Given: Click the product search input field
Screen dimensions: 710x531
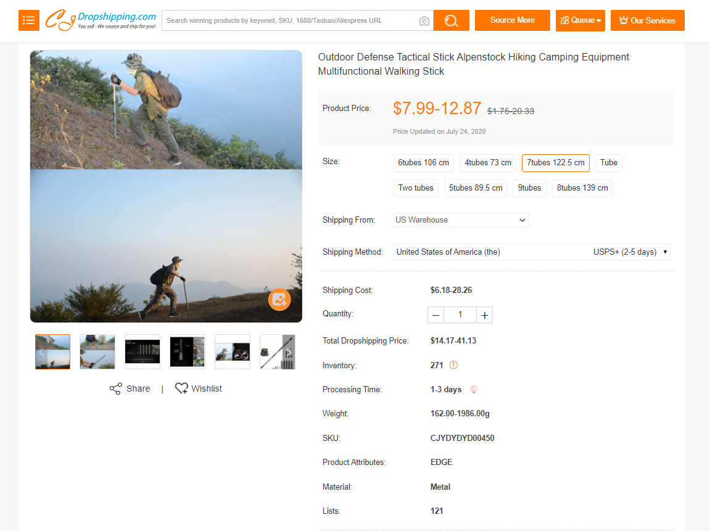Looking at the screenshot, I should [290, 20].
